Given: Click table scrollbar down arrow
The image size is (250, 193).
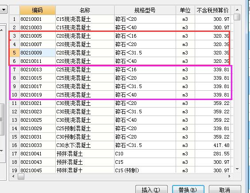Looking at the screenshot, I should pos(237,169).
